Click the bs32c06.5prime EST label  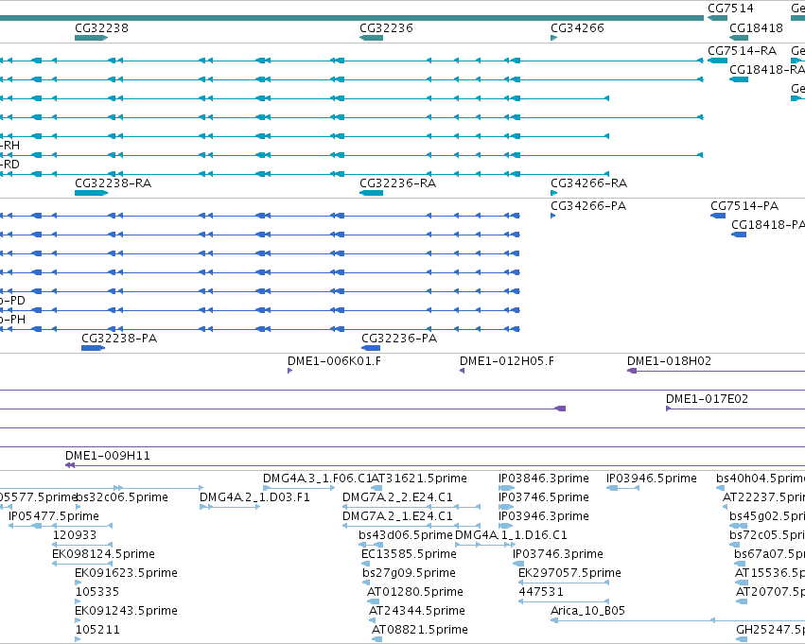[x=122, y=497]
